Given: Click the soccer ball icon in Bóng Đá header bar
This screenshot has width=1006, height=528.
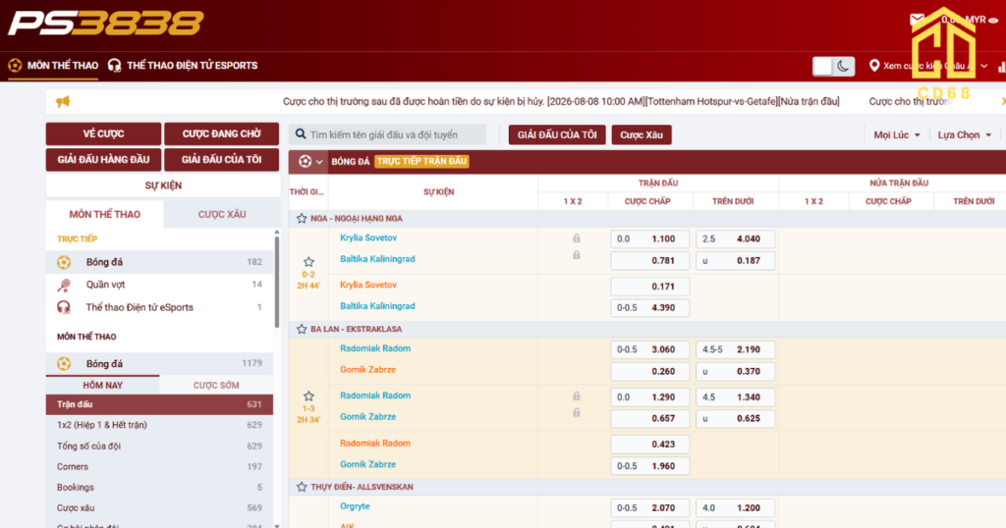Looking at the screenshot, I should [x=306, y=162].
